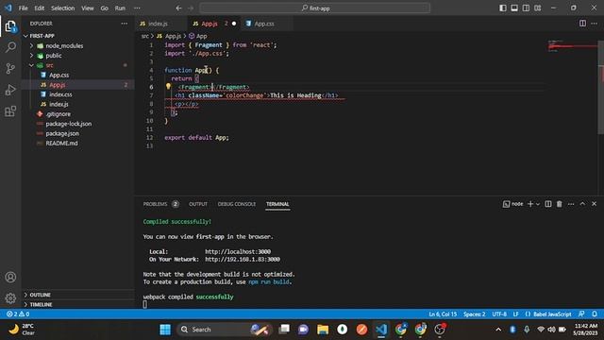The height and width of the screenshot is (340, 604).
Task: Click the first-app command center search box
Action: pyautogui.click(x=315, y=8)
